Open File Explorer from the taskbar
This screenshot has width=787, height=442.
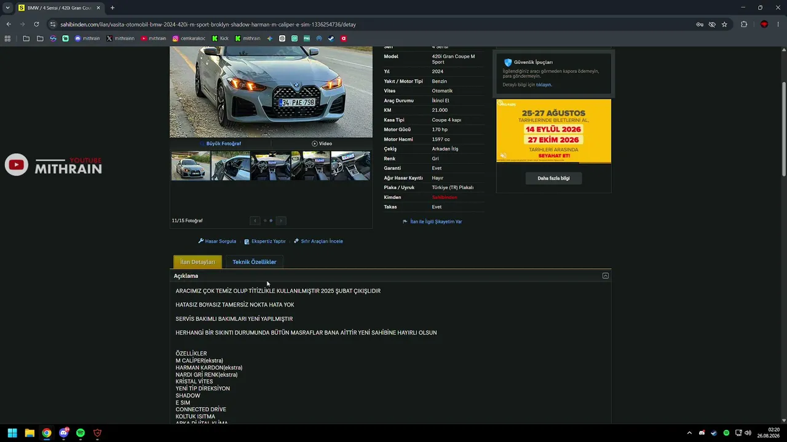[30, 433]
